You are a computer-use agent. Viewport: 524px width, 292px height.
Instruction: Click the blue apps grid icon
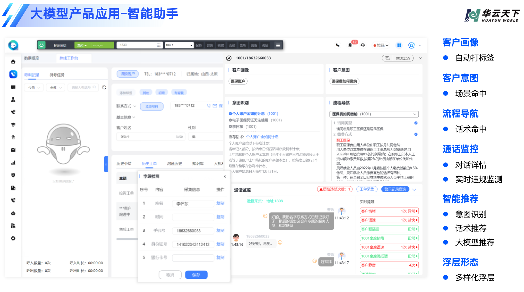399,45
